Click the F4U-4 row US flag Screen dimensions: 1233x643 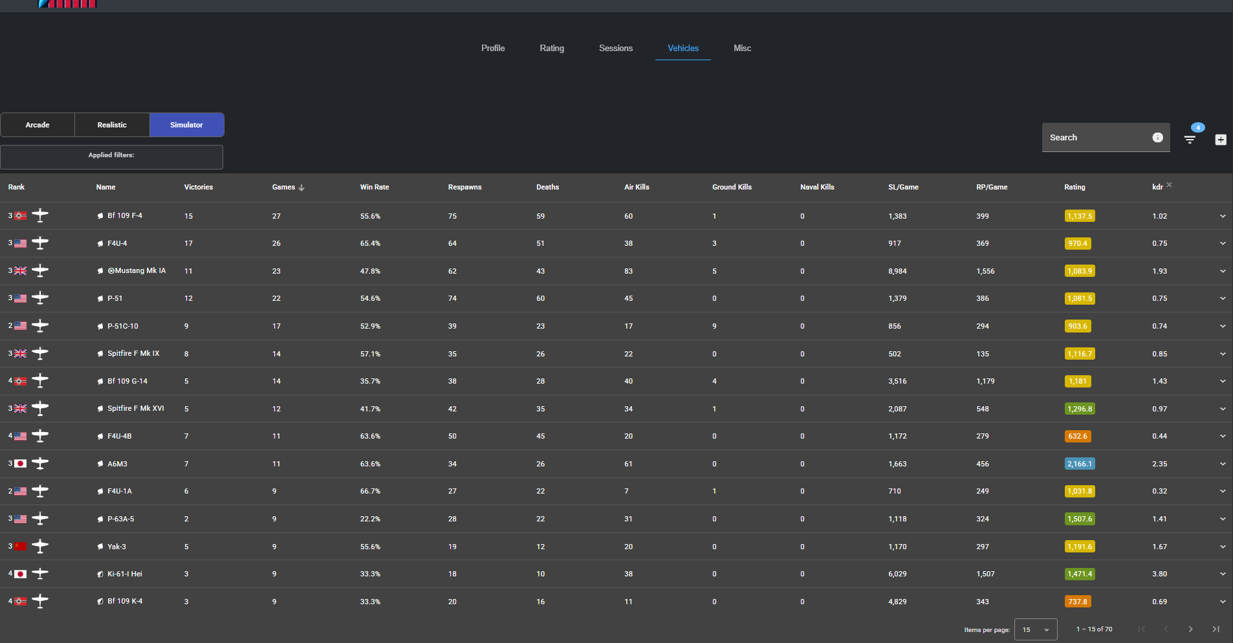click(21, 243)
